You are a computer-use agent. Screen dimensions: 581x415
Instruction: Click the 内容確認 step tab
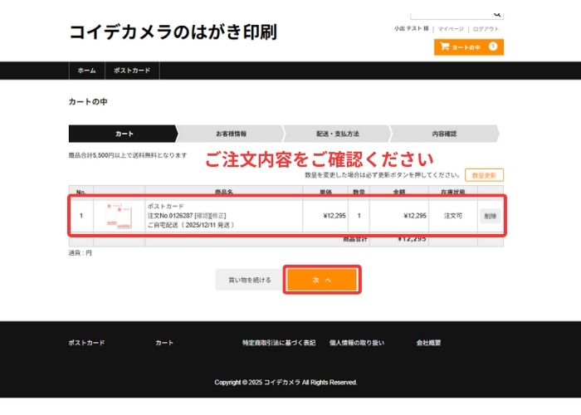pos(443,134)
